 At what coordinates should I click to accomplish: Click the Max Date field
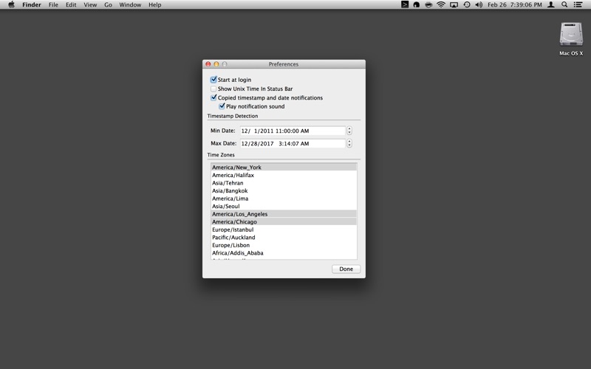pyautogui.click(x=293, y=143)
